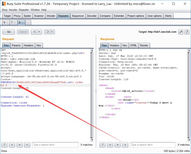Click the response search plus options button
The height and width of the screenshot is (154, 191).
click(118, 145)
